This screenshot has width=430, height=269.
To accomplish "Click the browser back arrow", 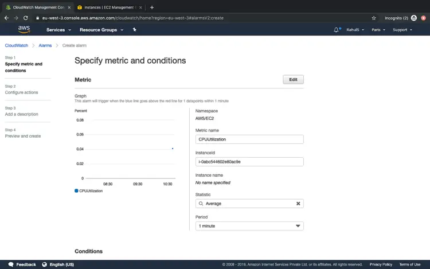I will click(x=6, y=18).
